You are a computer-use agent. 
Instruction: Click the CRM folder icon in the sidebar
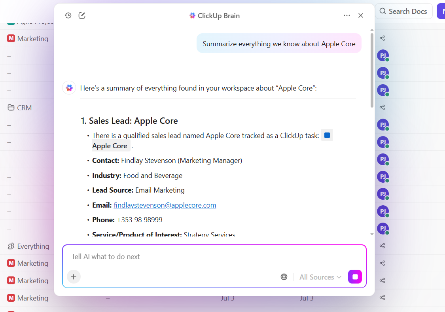11,108
